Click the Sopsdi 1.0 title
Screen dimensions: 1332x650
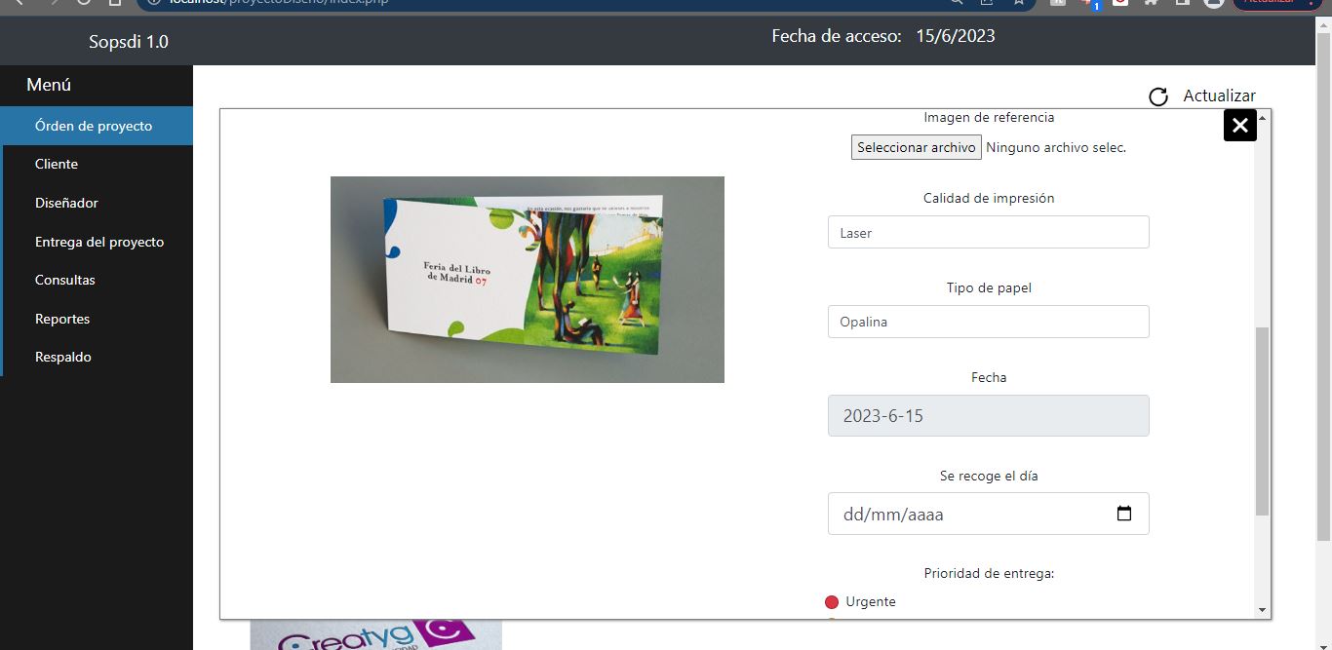click(129, 42)
